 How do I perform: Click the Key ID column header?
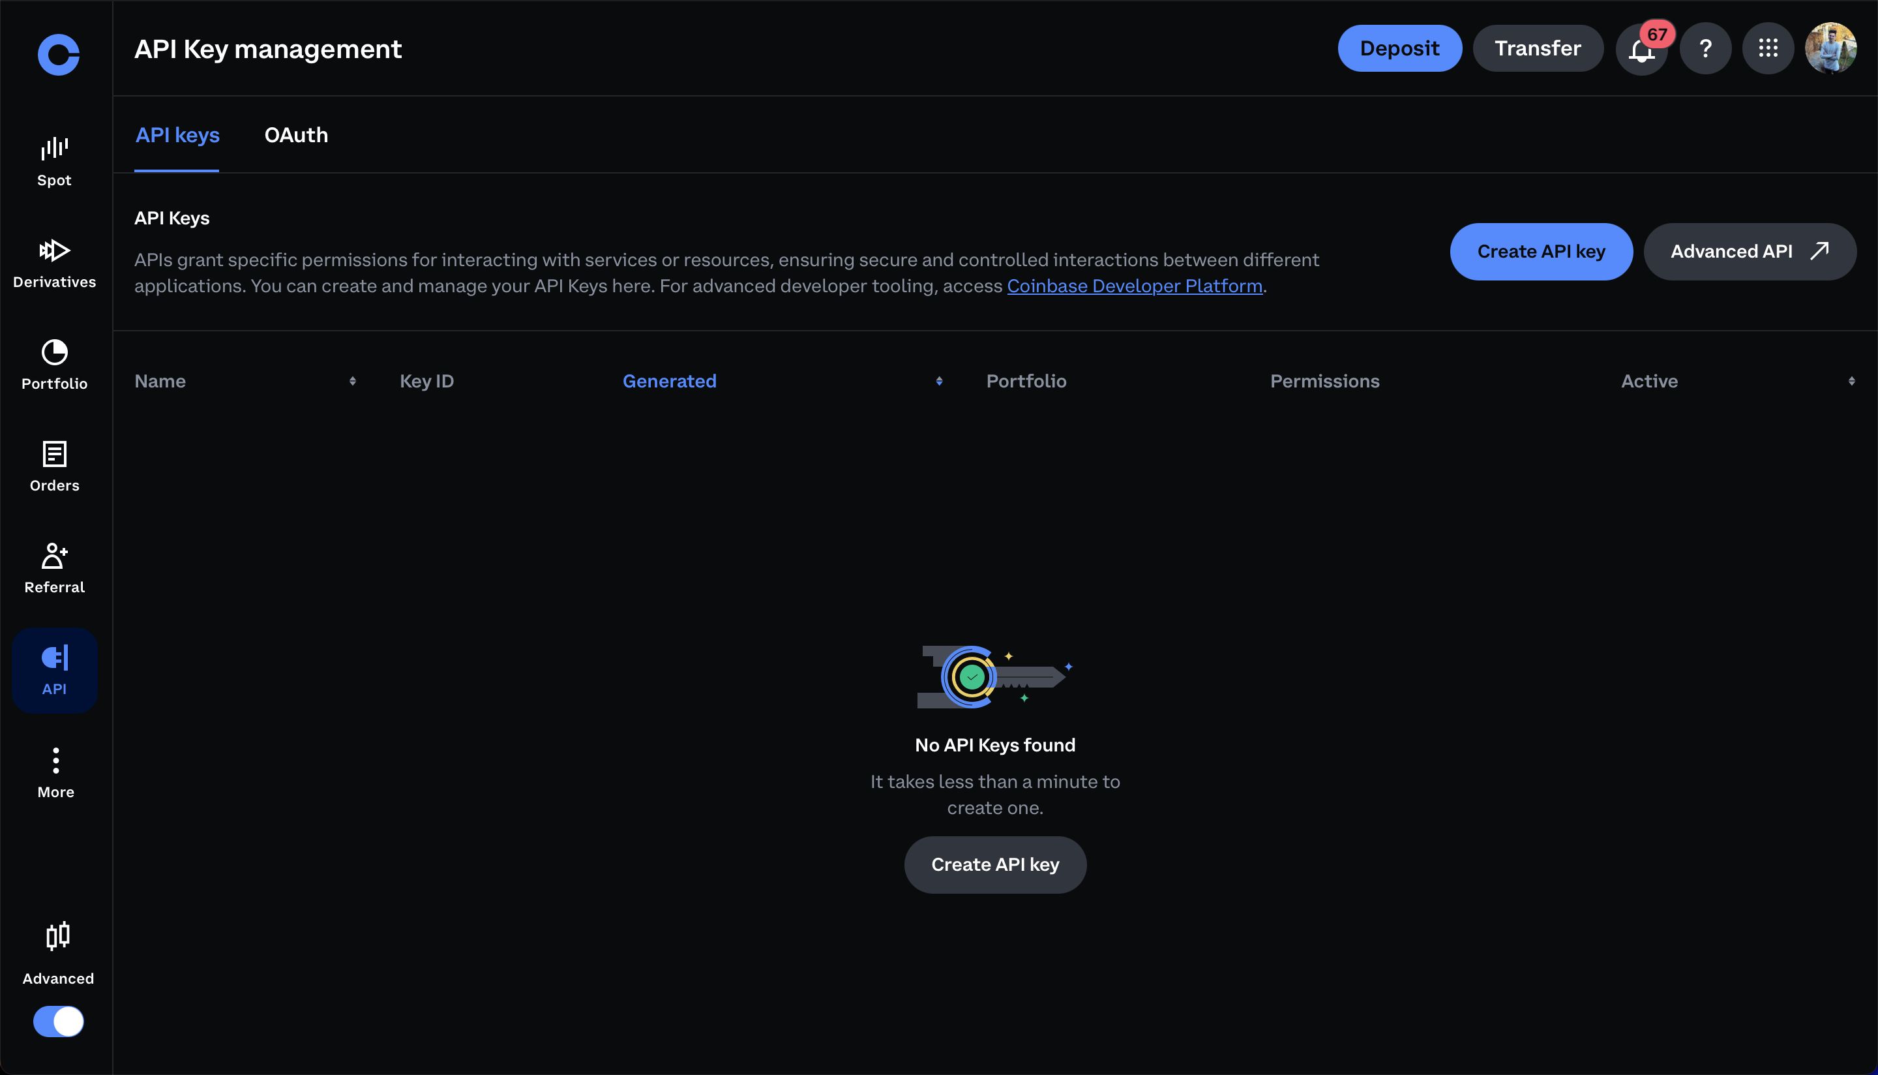(426, 381)
